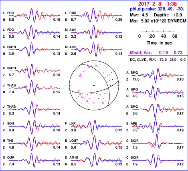Select station marker F on the beachball
This screenshot has width=188, height=171.
tap(79, 91)
